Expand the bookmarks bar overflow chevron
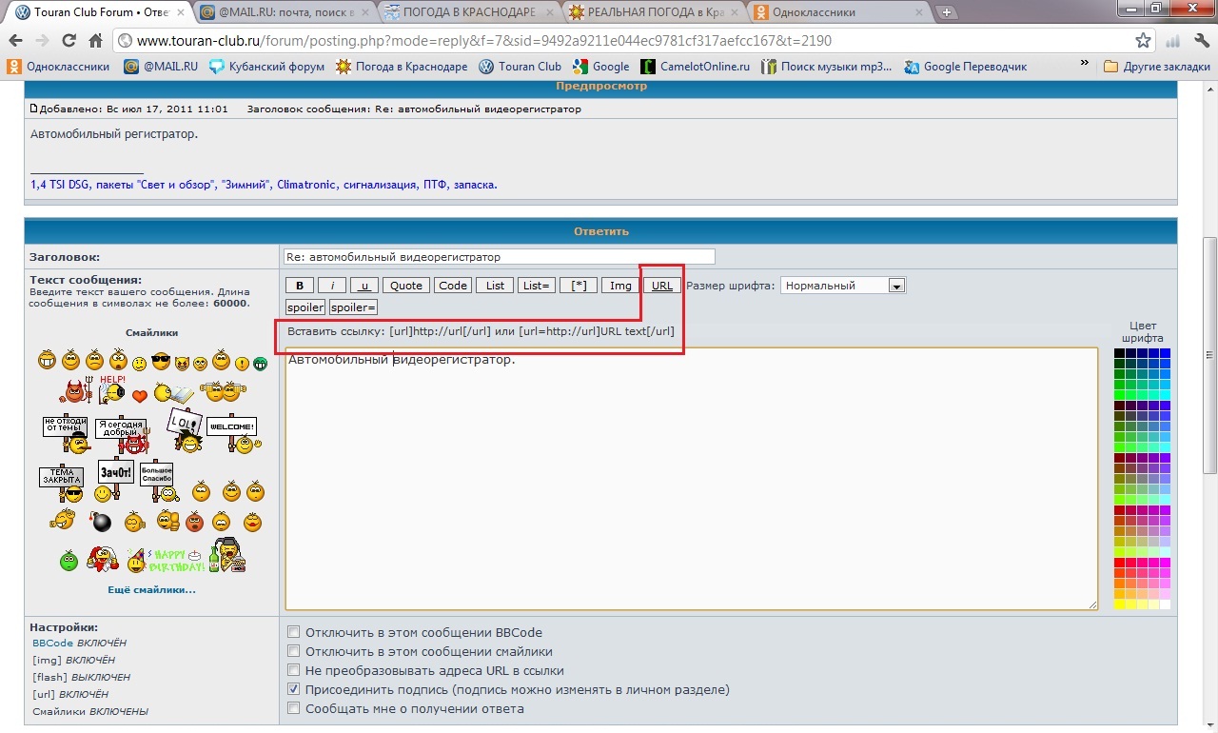 pyautogui.click(x=1084, y=64)
